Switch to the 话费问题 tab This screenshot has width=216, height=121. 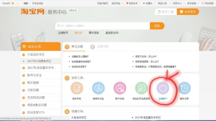99,47
